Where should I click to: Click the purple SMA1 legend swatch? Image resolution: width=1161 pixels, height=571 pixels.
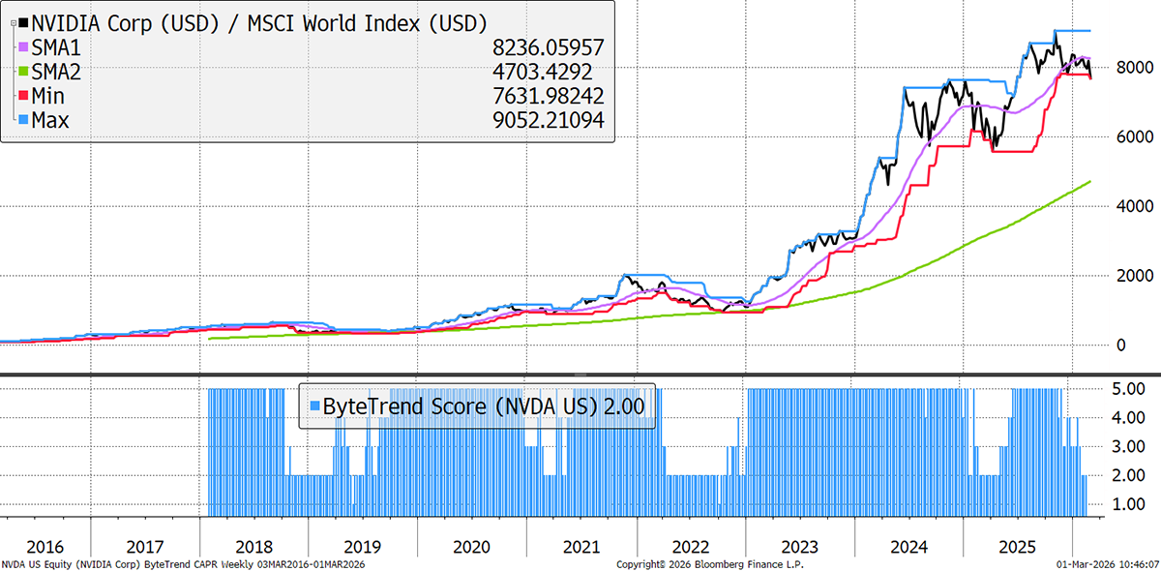pyautogui.click(x=23, y=46)
